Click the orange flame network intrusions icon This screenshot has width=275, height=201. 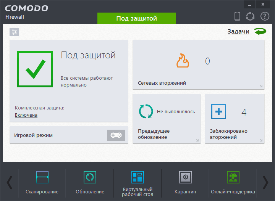(183, 61)
